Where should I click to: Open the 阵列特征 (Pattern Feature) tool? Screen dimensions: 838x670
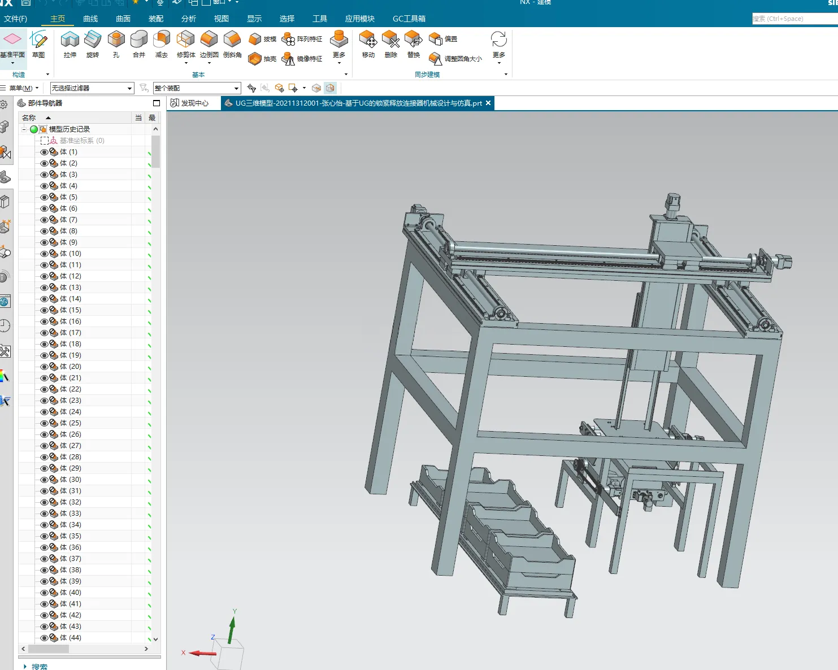tap(302, 39)
